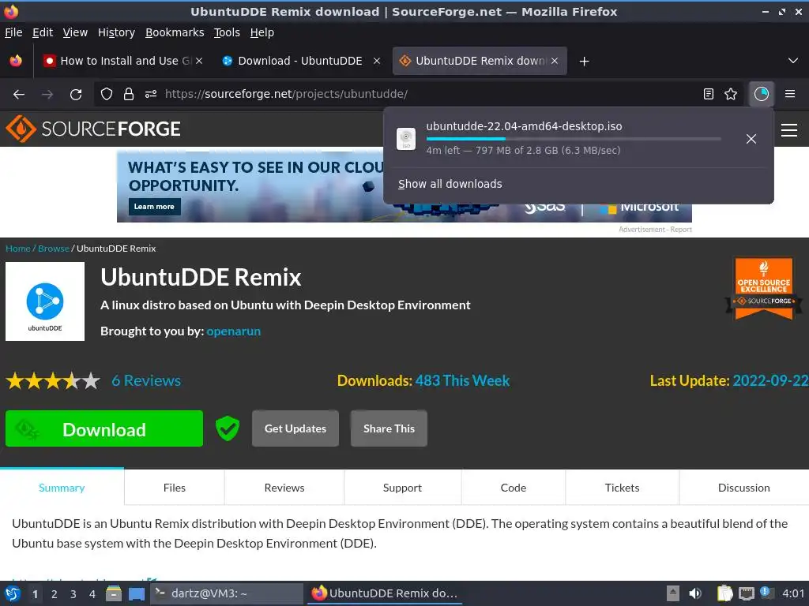Viewport: 809px width, 606px height.
Task: Open the file manager taskbar icon
Action: point(114,593)
